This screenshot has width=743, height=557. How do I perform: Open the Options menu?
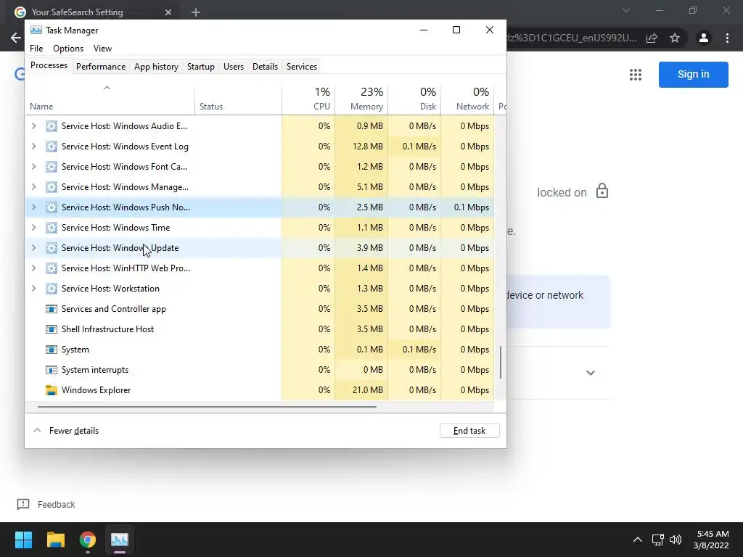tap(68, 49)
